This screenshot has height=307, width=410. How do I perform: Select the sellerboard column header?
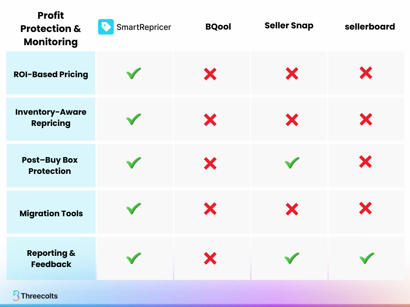[x=370, y=27]
